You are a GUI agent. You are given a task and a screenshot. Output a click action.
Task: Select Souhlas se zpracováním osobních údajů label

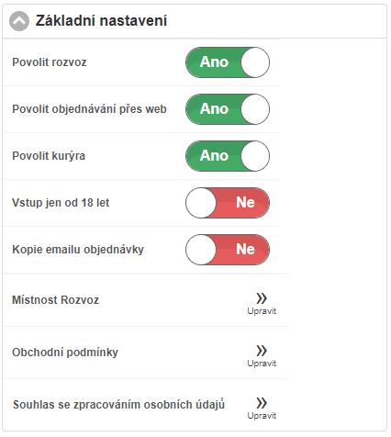click(118, 405)
